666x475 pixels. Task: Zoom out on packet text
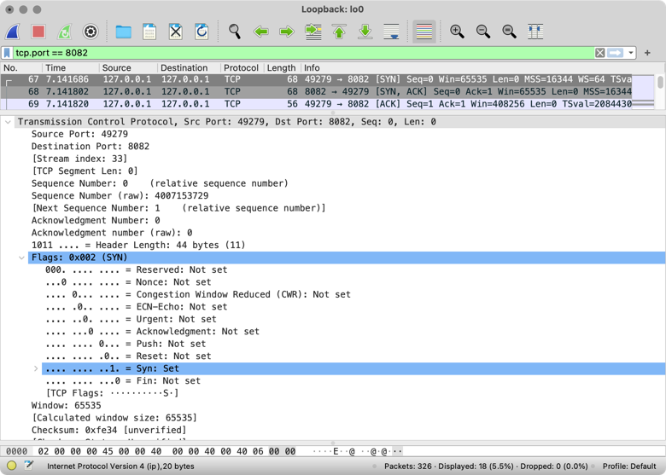483,32
